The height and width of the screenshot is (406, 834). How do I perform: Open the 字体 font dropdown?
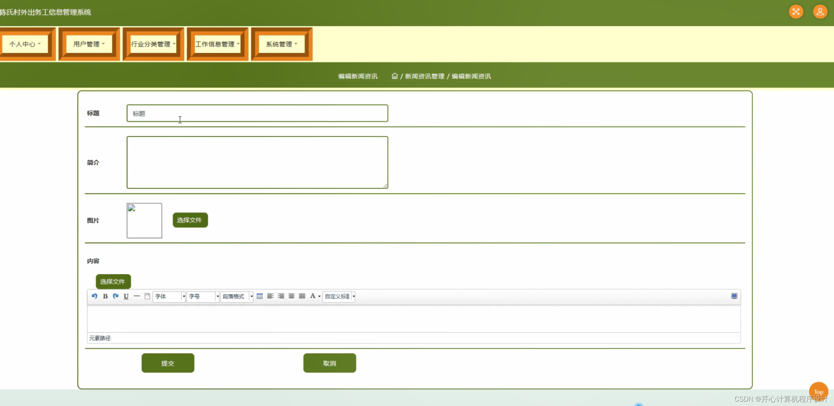[x=169, y=296]
